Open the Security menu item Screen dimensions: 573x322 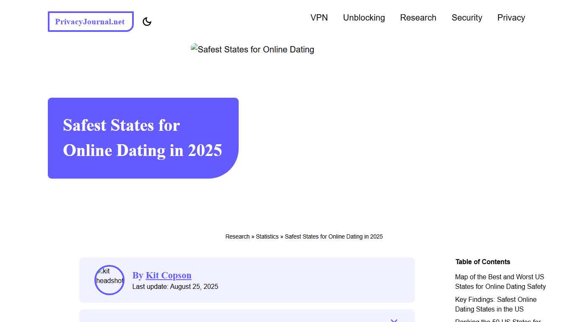[467, 18]
